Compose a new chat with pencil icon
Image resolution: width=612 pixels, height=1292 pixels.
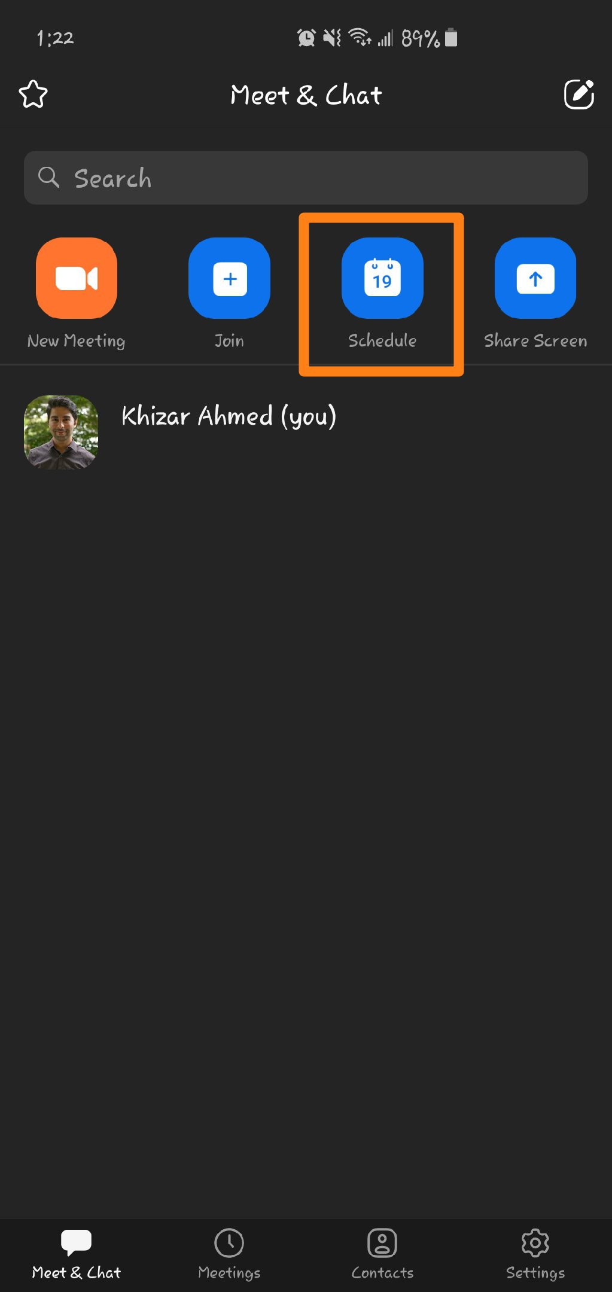[x=578, y=95]
